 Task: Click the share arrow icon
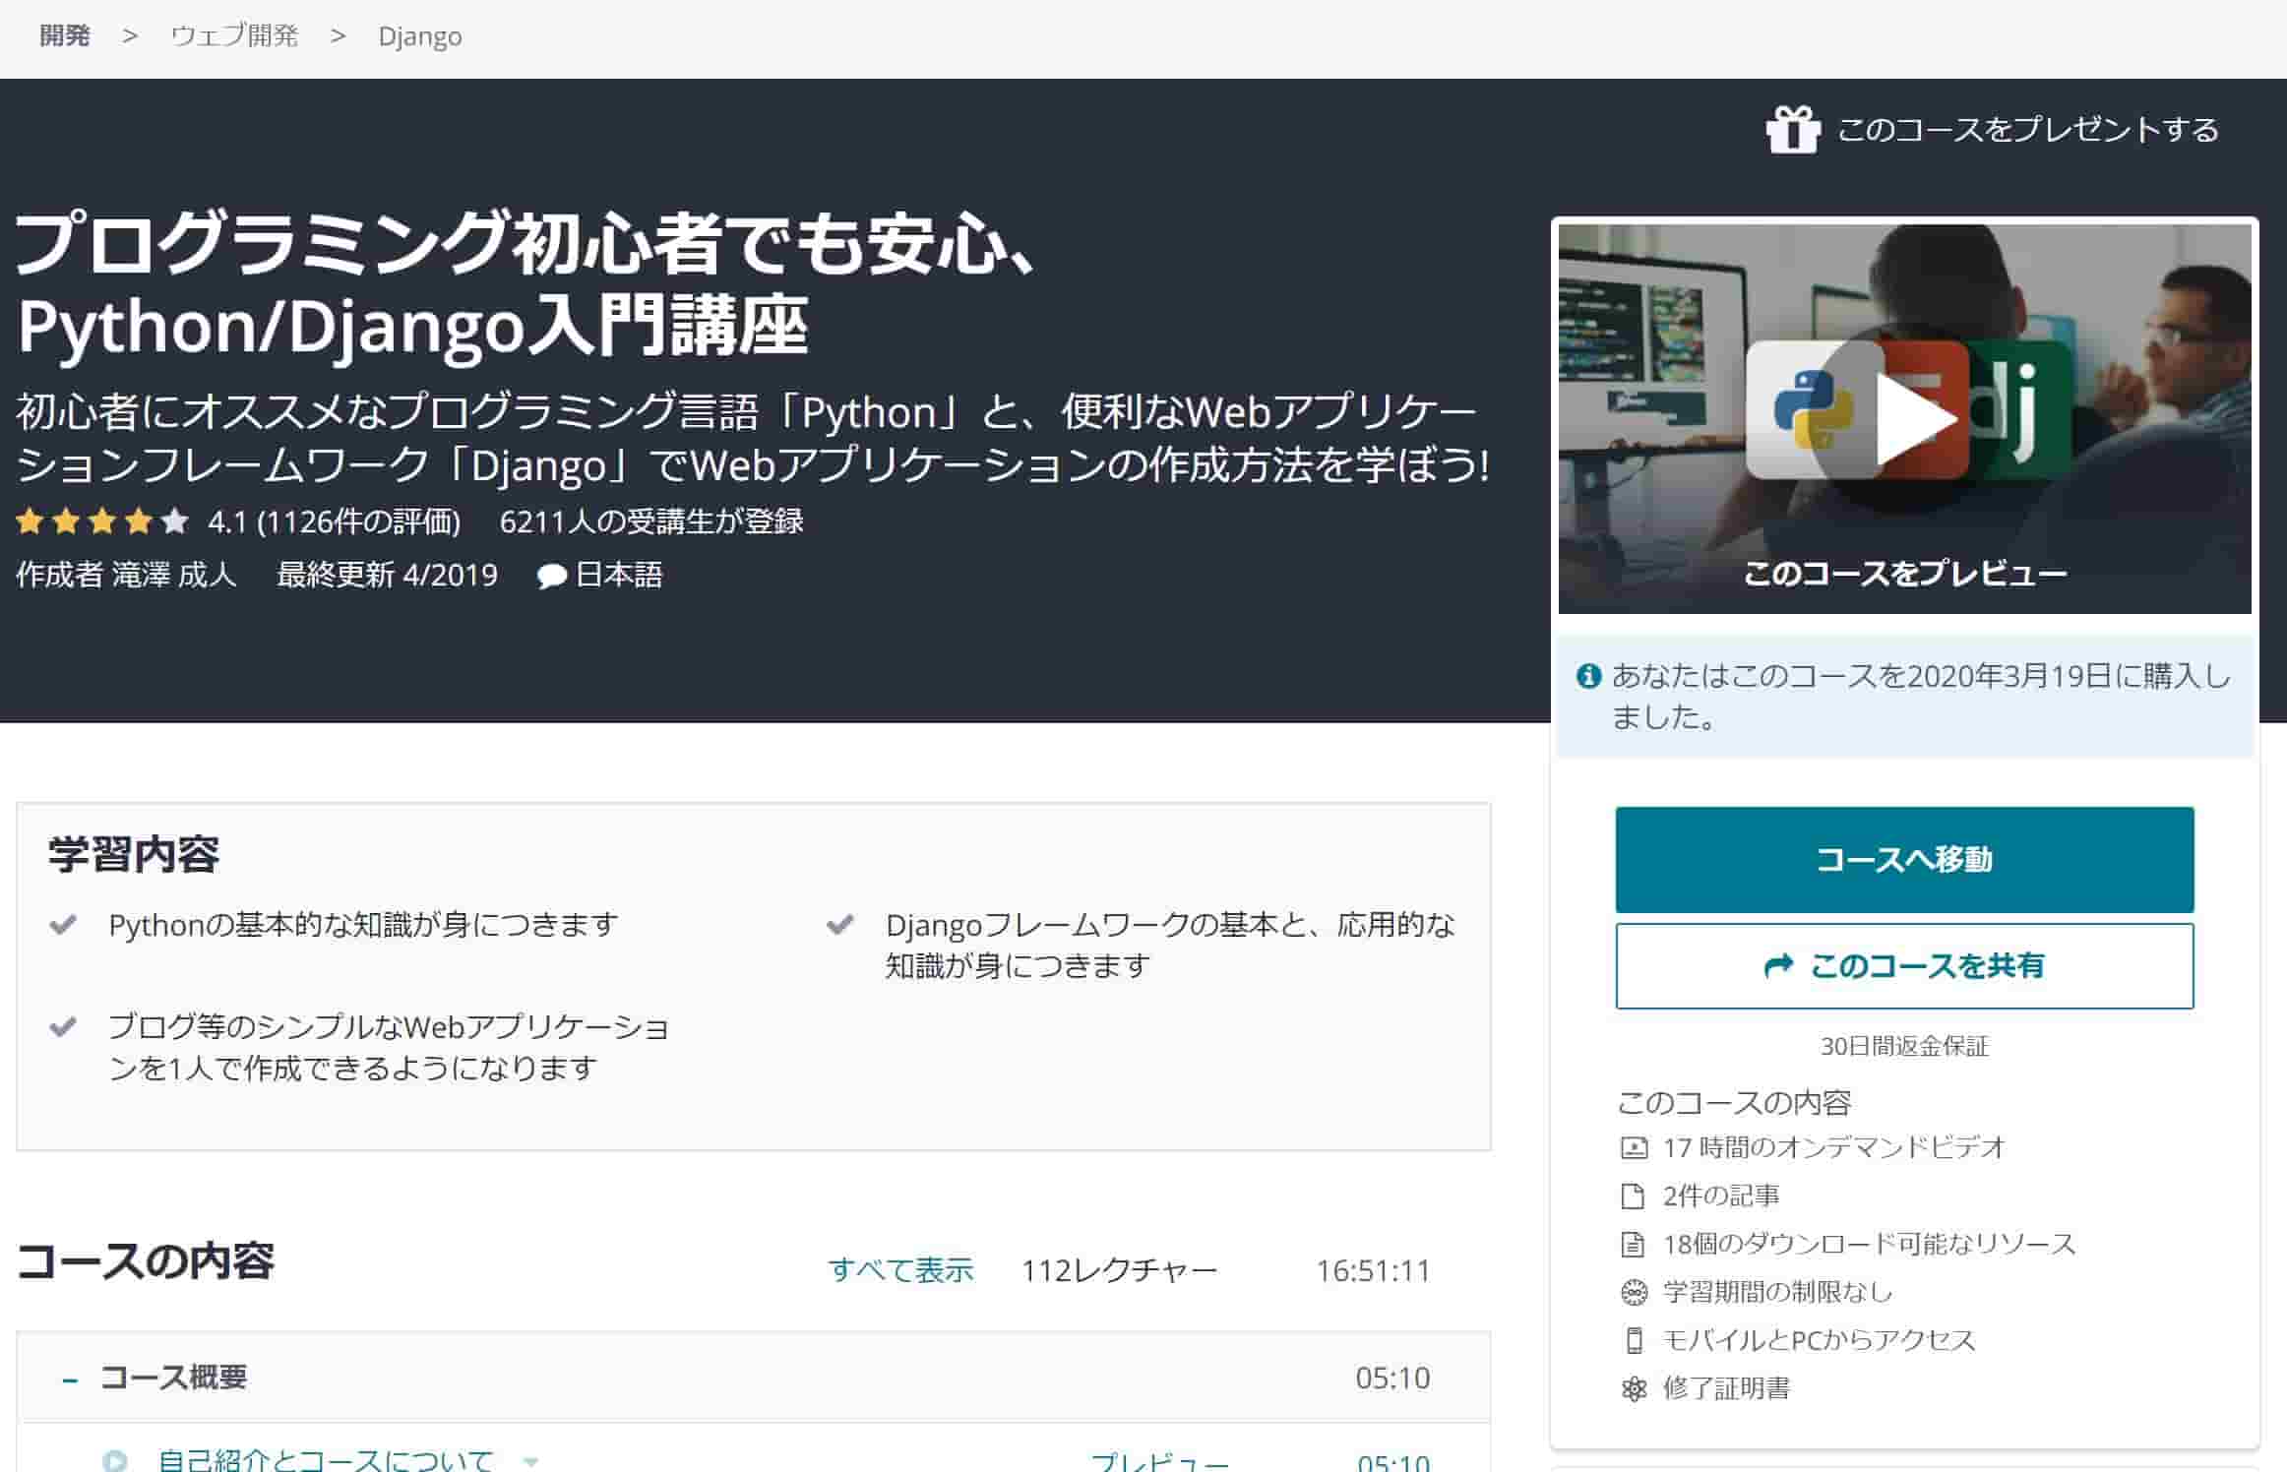coord(1778,966)
